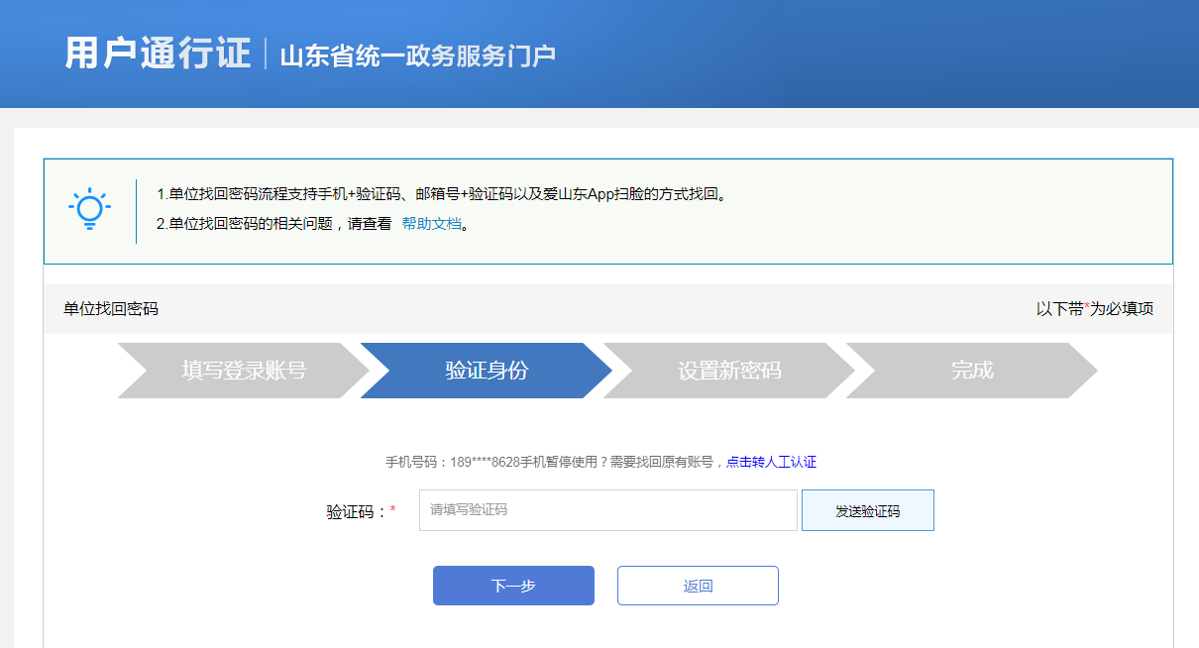This screenshot has width=1199, height=648.
Task: Click the 验证码 field label
Action: 356,512
